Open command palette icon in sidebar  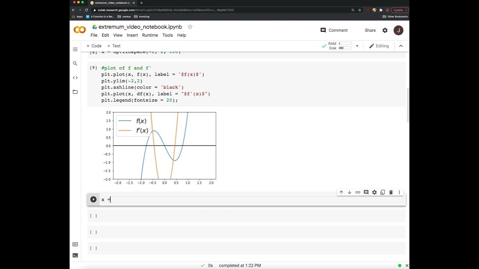pyautogui.click(x=75, y=244)
